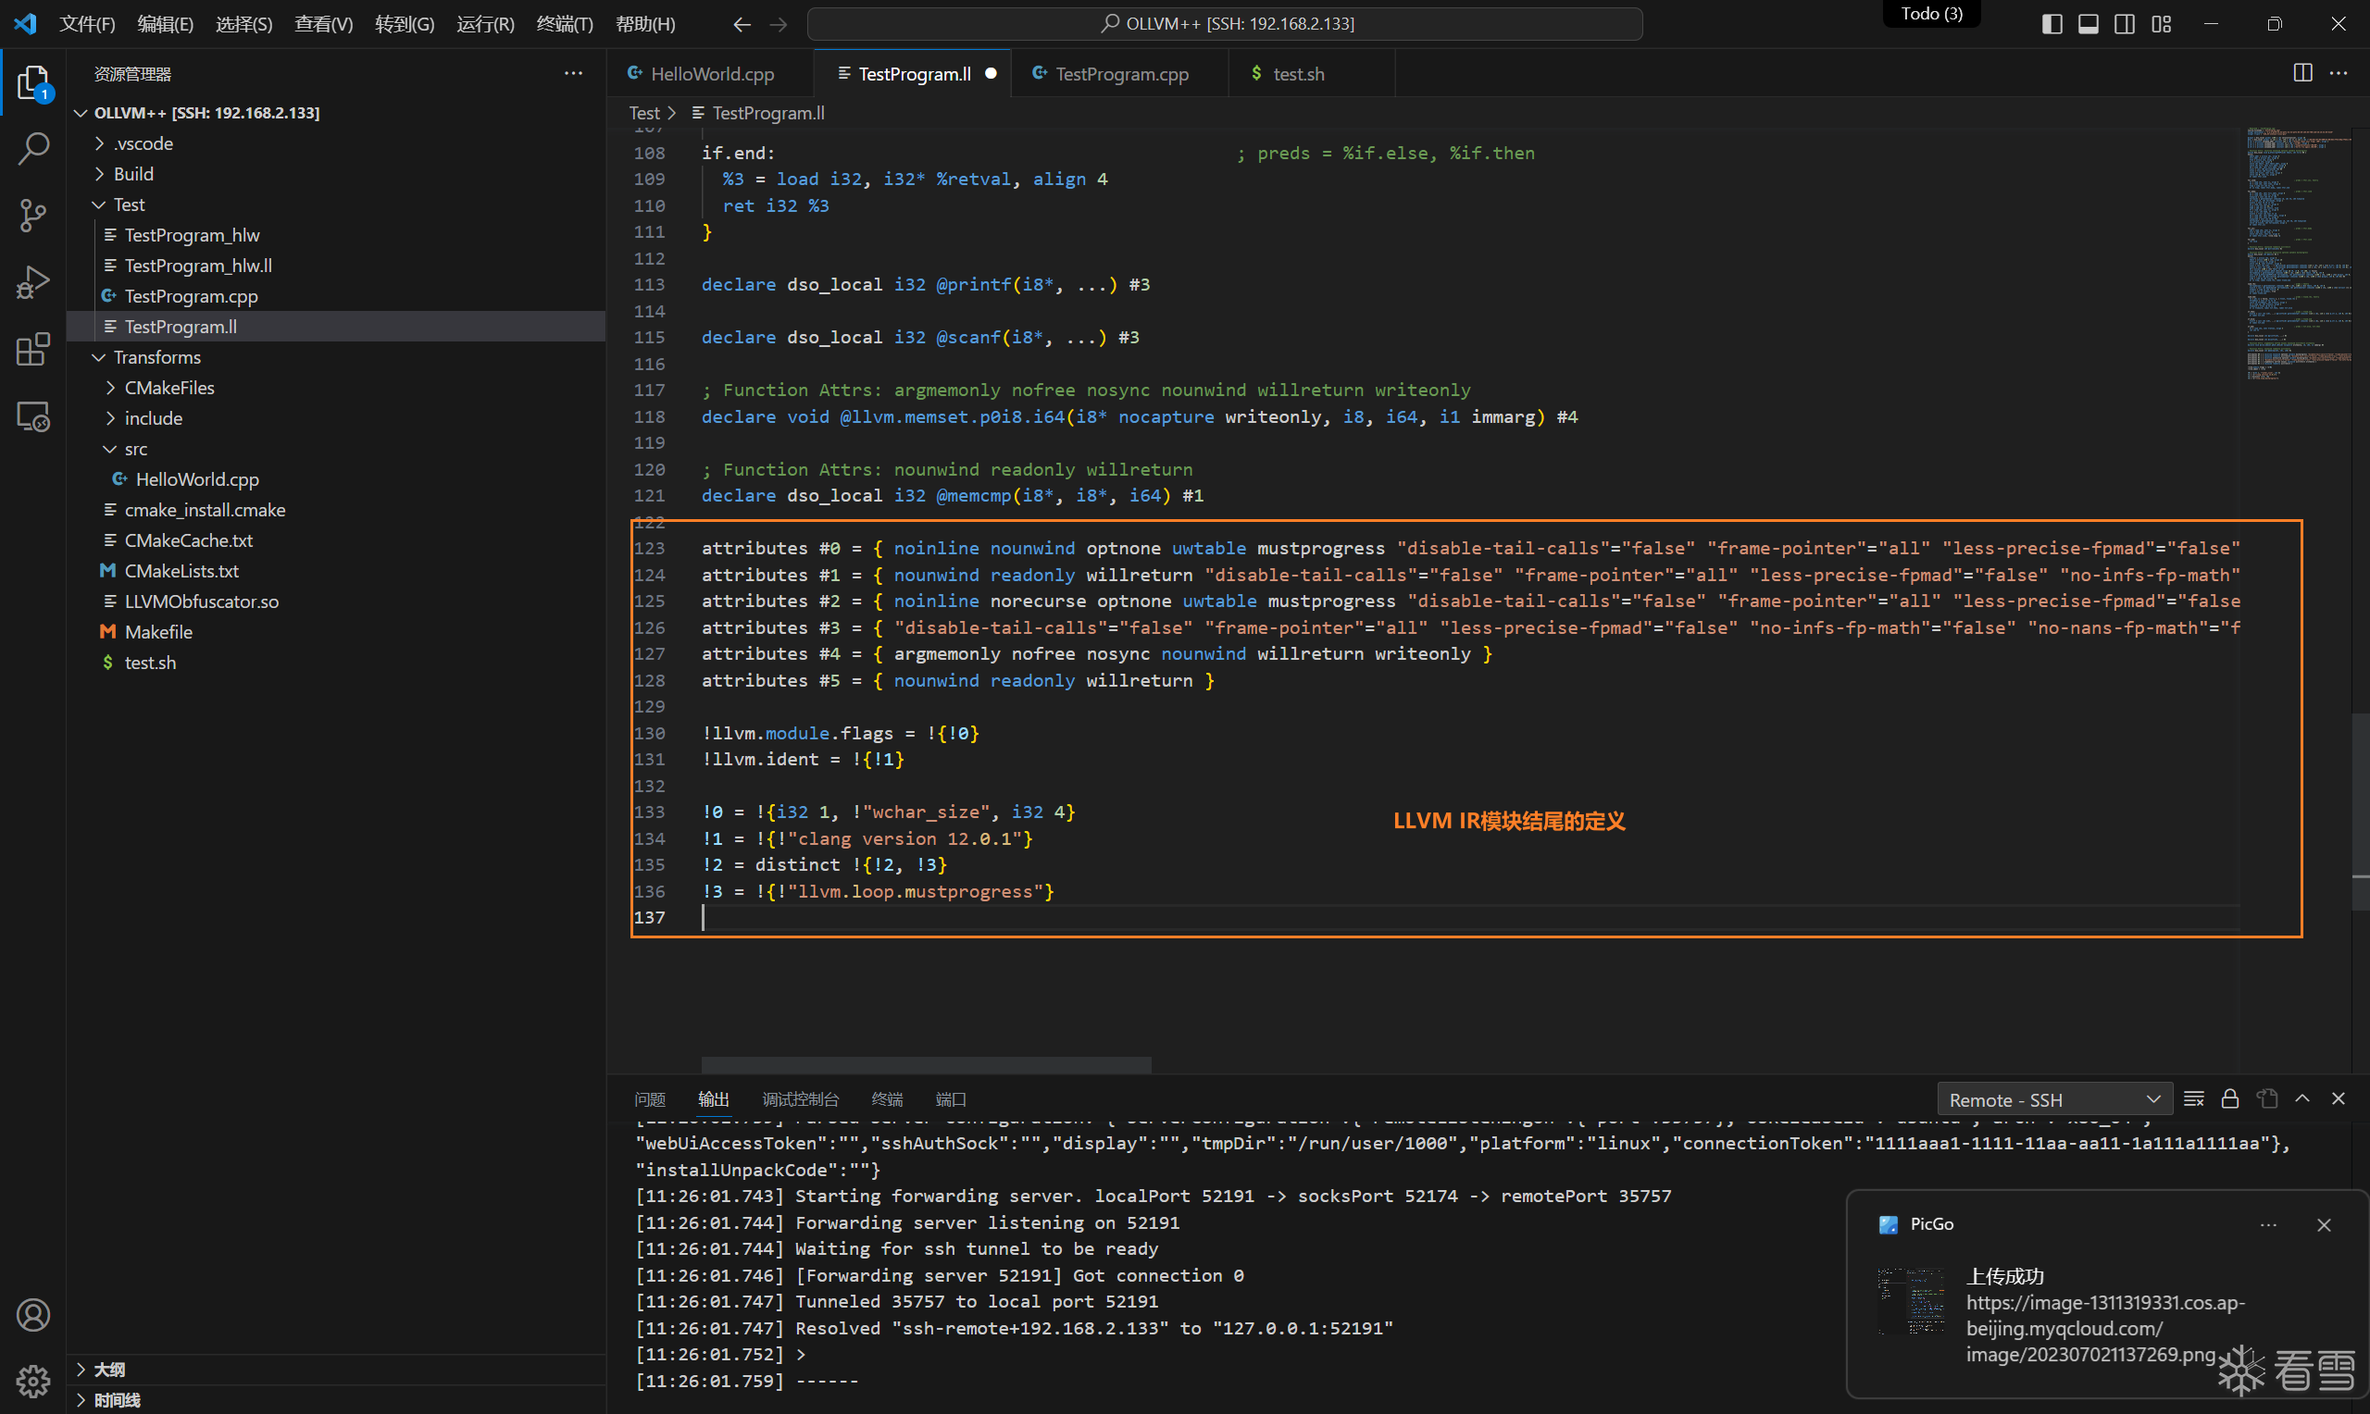This screenshot has width=2370, height=1414.
Task: Open Run and Debug view
Action: point(33,283)
